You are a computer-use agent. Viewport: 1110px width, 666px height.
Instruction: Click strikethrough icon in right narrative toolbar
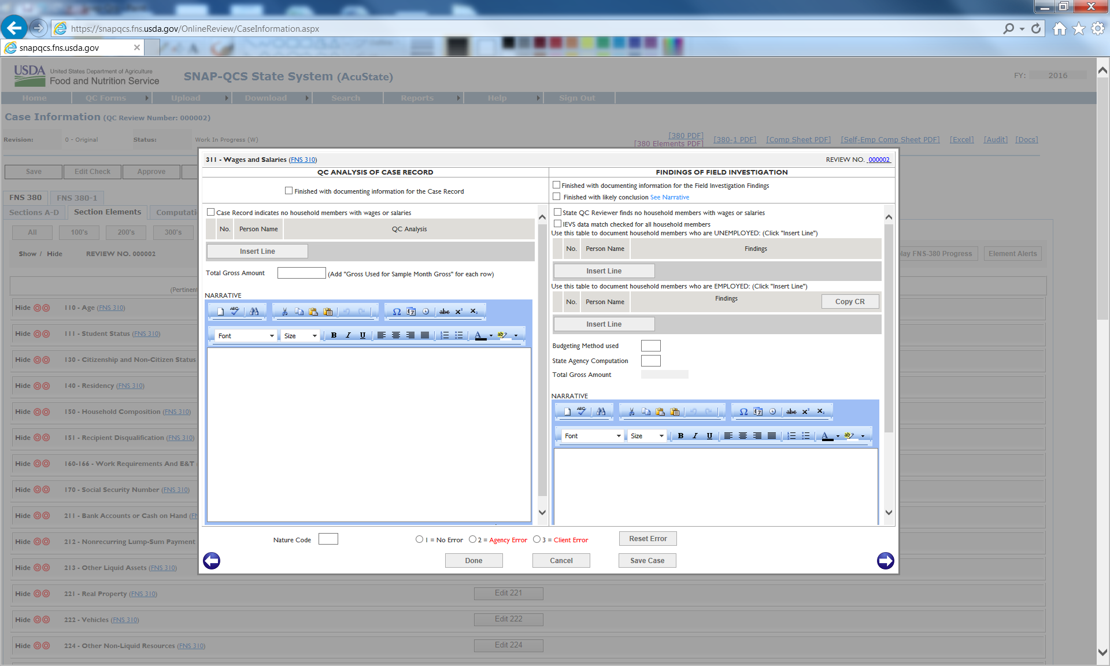coord(791,412)
